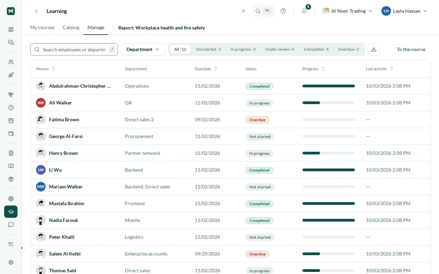This screenshot has height=274, width=439.
Task: Click the box package icon in sidebar
Action: click(11, 179)
